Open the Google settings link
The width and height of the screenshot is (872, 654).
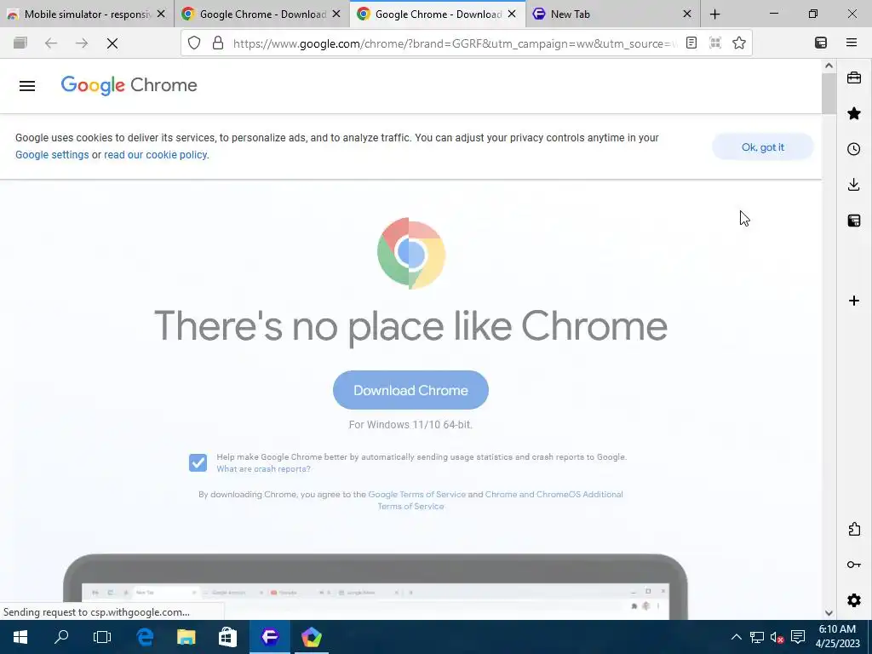[x=52, y=155]
